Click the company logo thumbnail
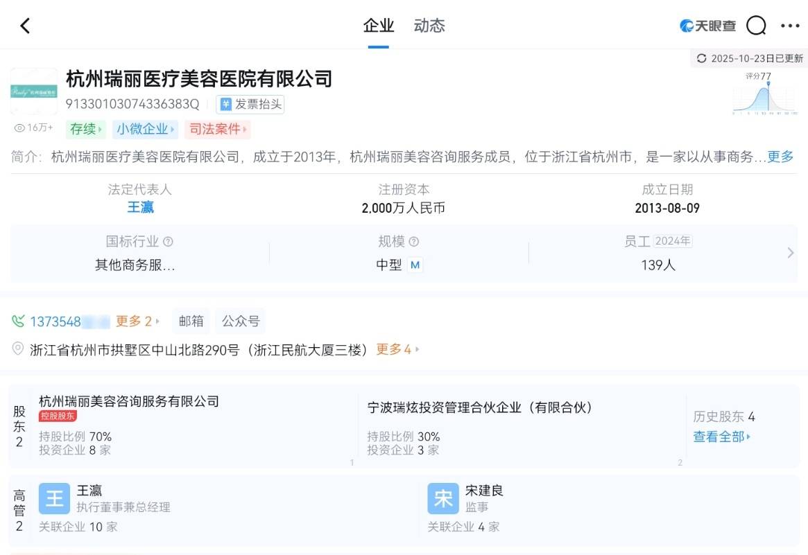 [34, 92]
